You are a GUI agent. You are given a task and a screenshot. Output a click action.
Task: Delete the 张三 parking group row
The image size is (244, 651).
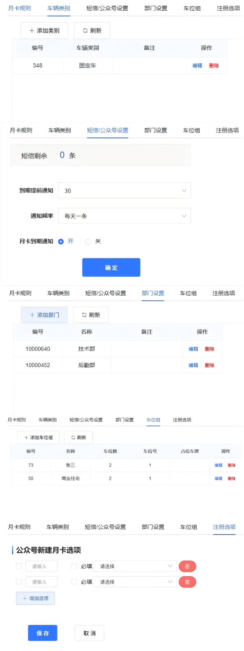point(232,465)
